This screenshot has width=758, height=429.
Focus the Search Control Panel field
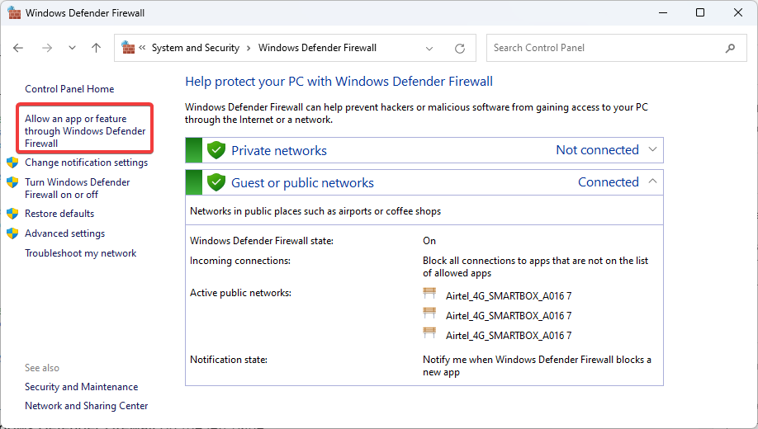coord(616,48)
